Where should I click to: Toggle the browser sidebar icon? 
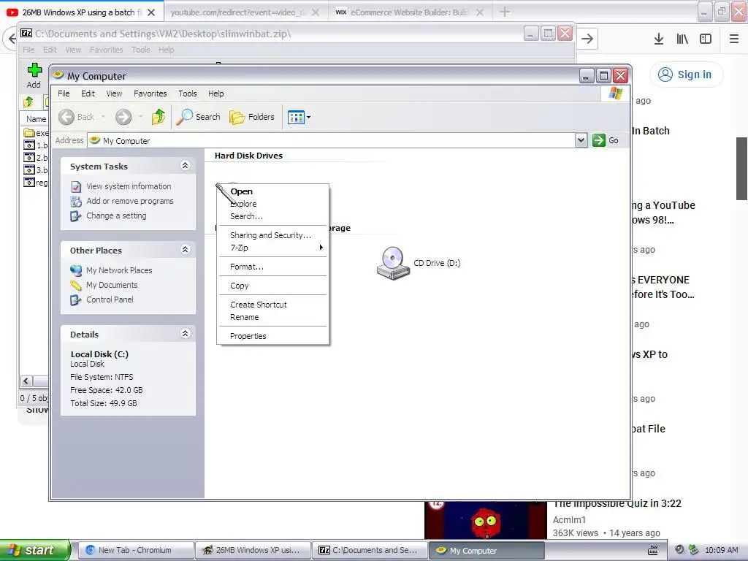click(x=706, y=39)
